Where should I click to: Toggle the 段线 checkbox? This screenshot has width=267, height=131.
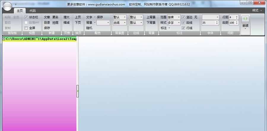pos(183,22)
